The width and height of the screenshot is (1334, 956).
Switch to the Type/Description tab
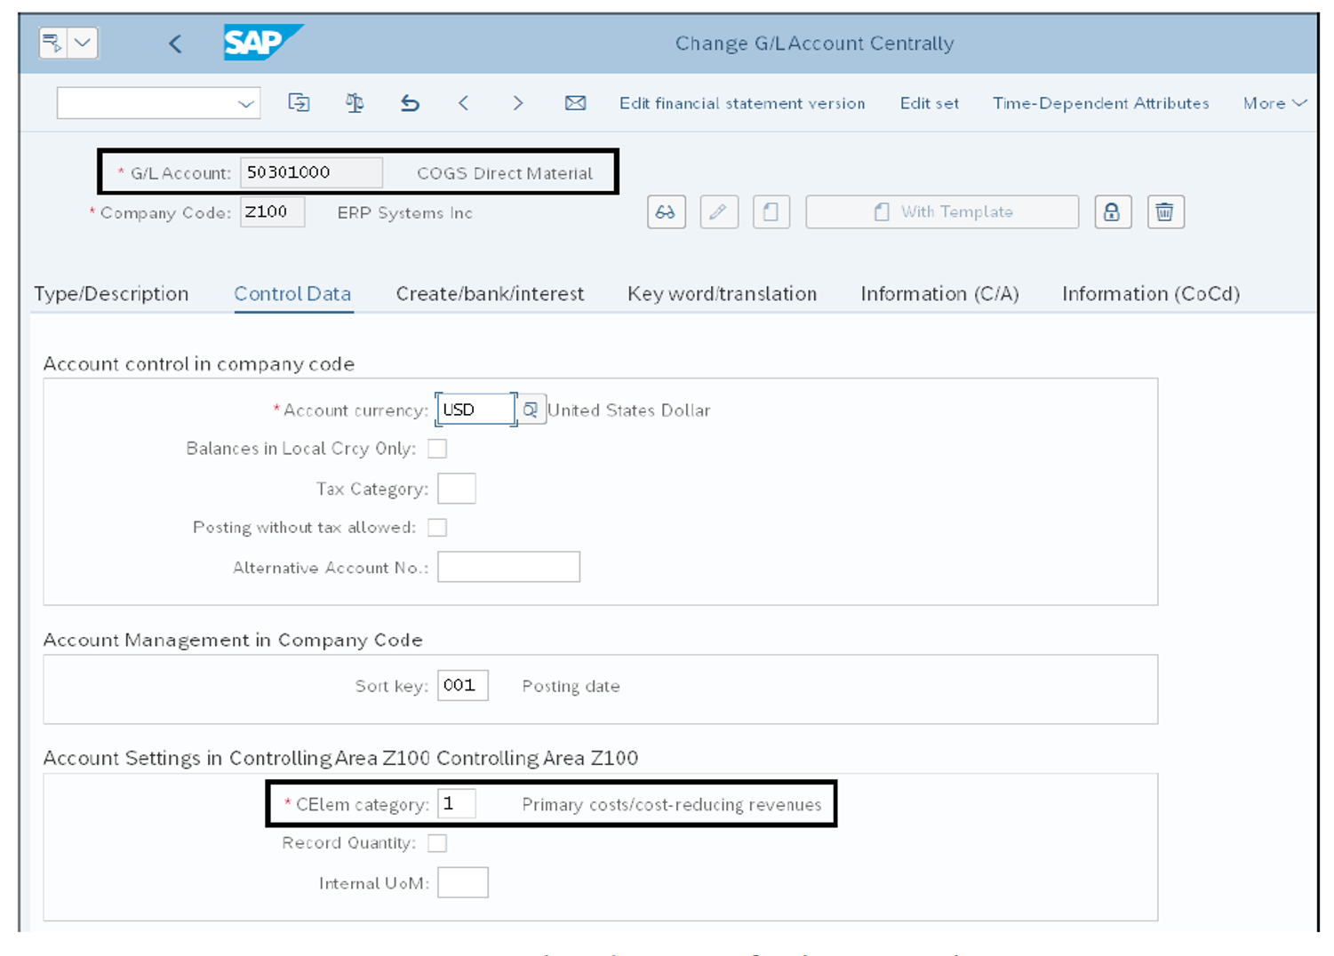click(112, 294)
